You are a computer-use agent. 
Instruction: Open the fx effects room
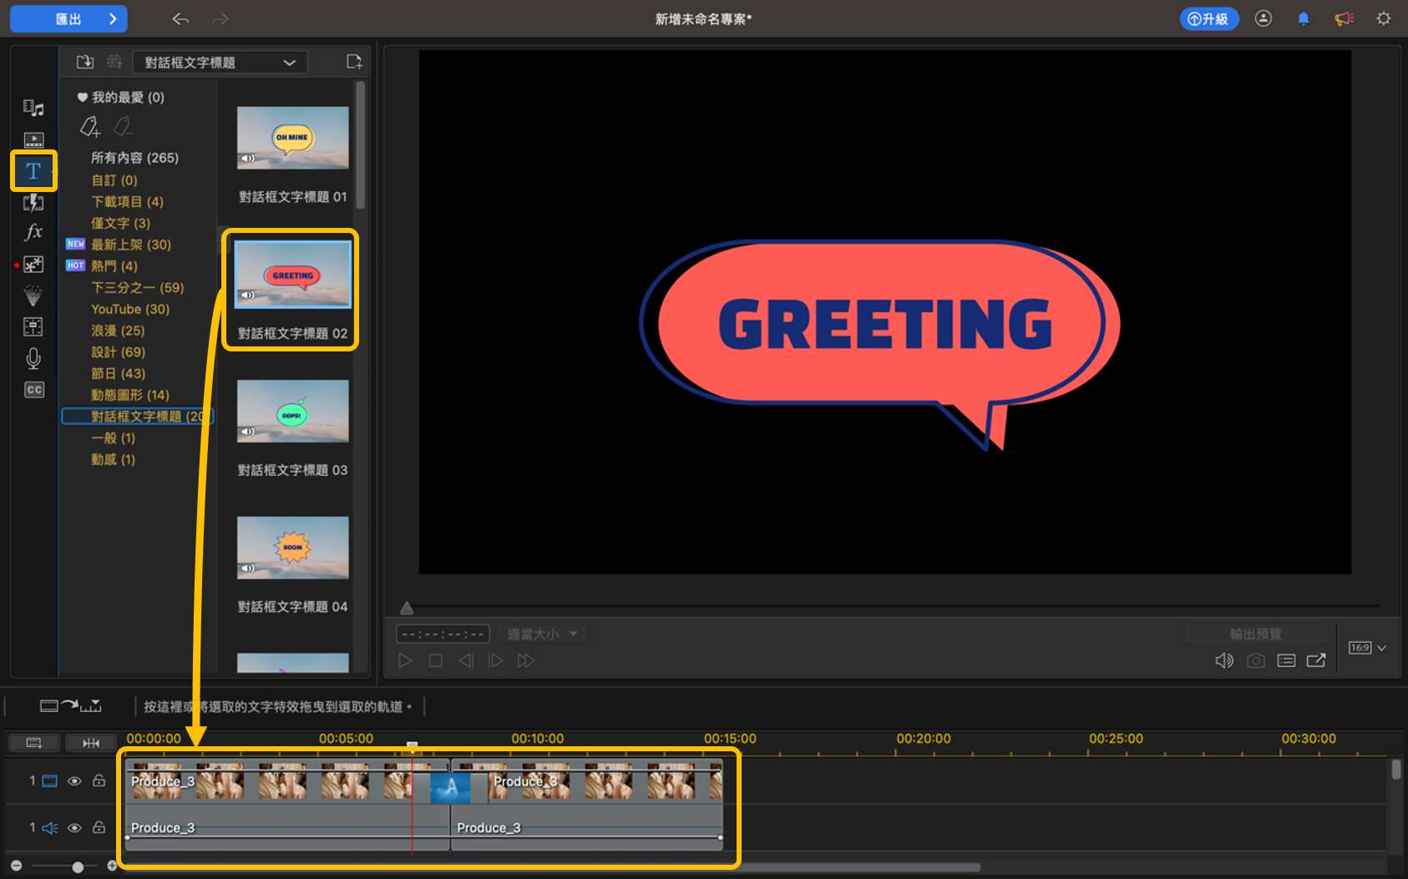33,232
